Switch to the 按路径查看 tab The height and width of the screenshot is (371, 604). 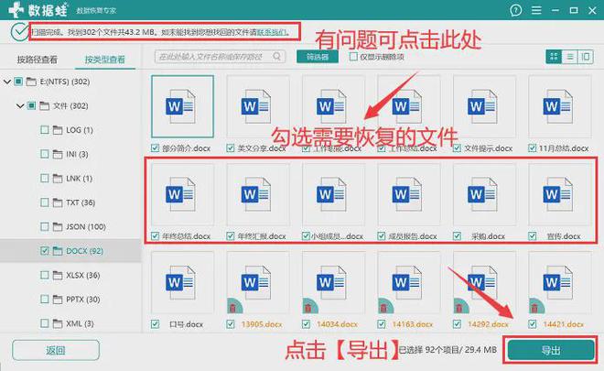click(37, 60)
